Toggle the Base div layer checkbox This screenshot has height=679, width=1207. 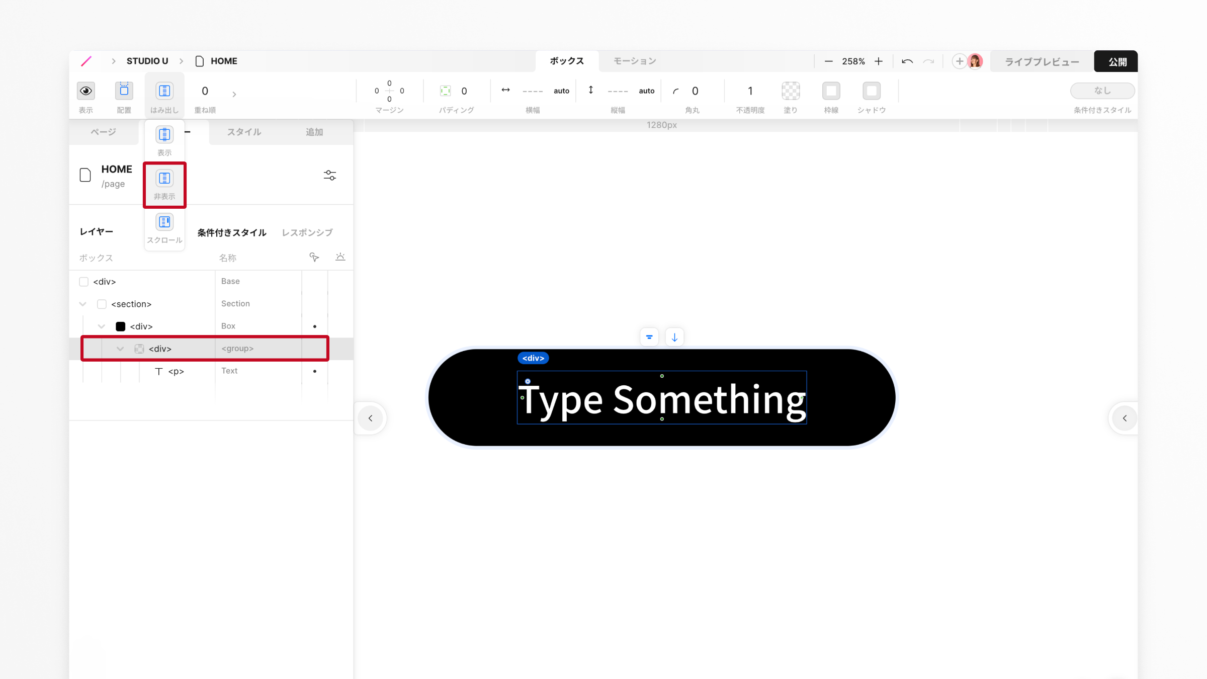click(x=84, y=282)
